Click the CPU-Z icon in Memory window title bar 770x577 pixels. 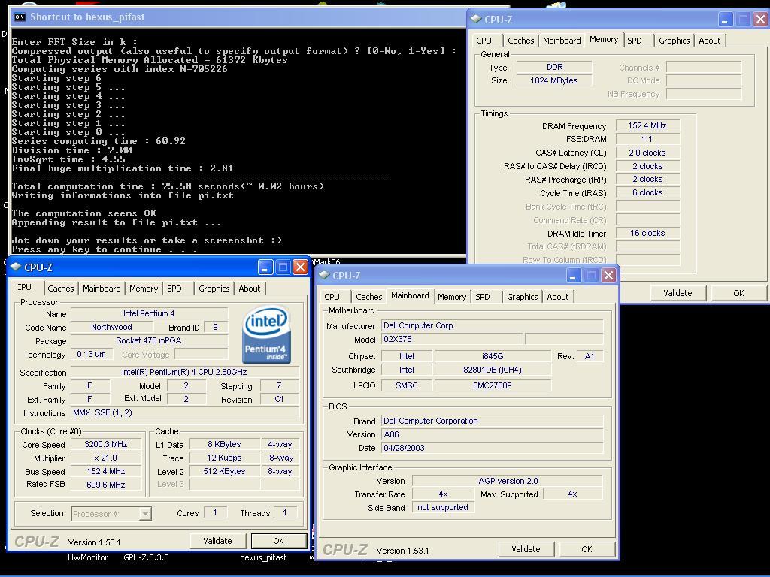[476, 19]
